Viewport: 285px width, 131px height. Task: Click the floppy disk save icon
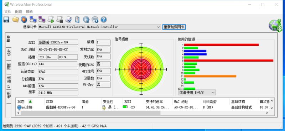click(6, 20)
